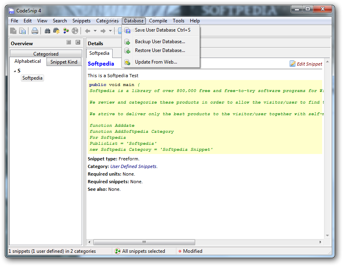Click the Update From Web menu icon
Viewport: 343px width, 266px height.
pos(127,62)
